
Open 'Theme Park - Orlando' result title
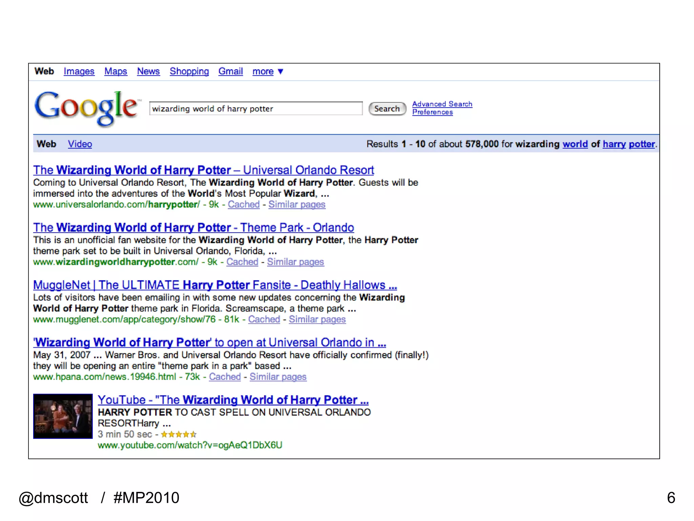coord(193,227)
